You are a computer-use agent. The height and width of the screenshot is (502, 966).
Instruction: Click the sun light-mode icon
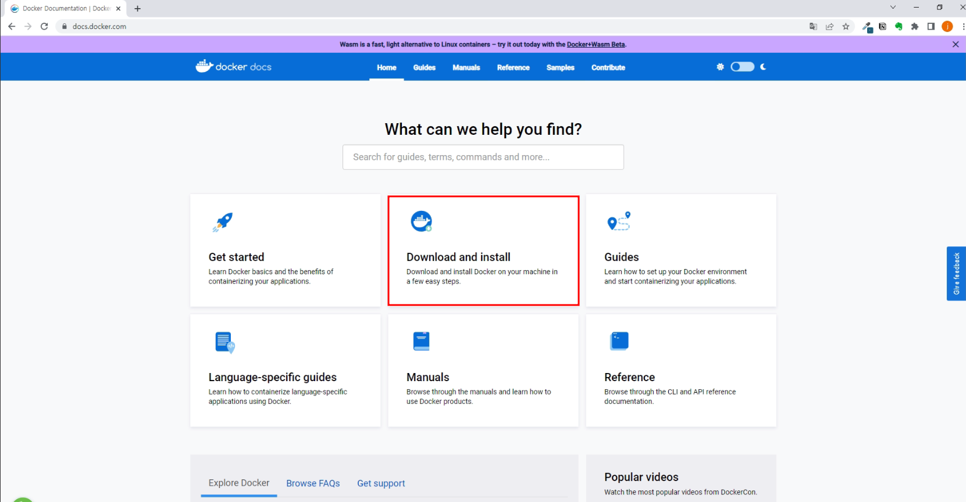pyautogui.click(x=720, y=67)
